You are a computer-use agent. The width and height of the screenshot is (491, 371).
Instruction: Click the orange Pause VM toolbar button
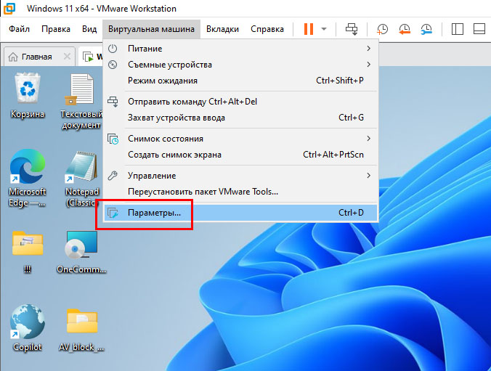pyautogui.click(x=309, y=29)
